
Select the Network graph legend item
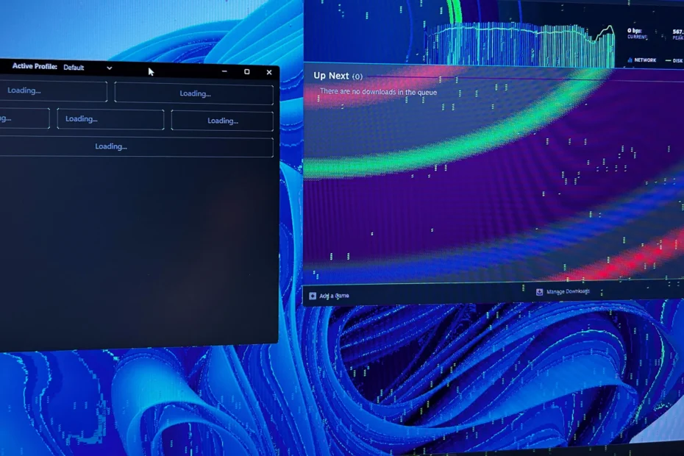(x=641, y=60)
